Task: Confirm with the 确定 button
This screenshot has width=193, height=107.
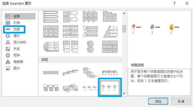Action: pos(158,101)
